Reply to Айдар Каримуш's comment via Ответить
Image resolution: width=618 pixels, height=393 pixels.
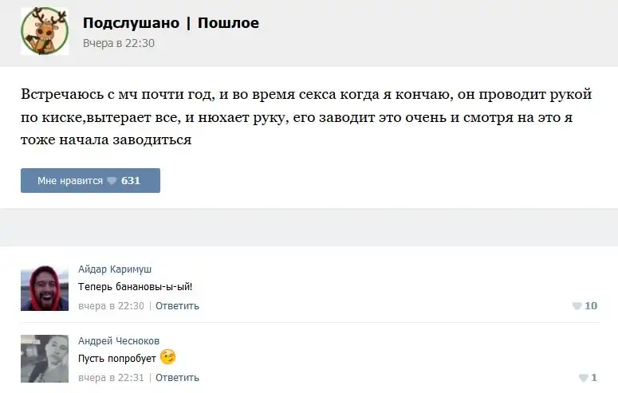[177, 306]
